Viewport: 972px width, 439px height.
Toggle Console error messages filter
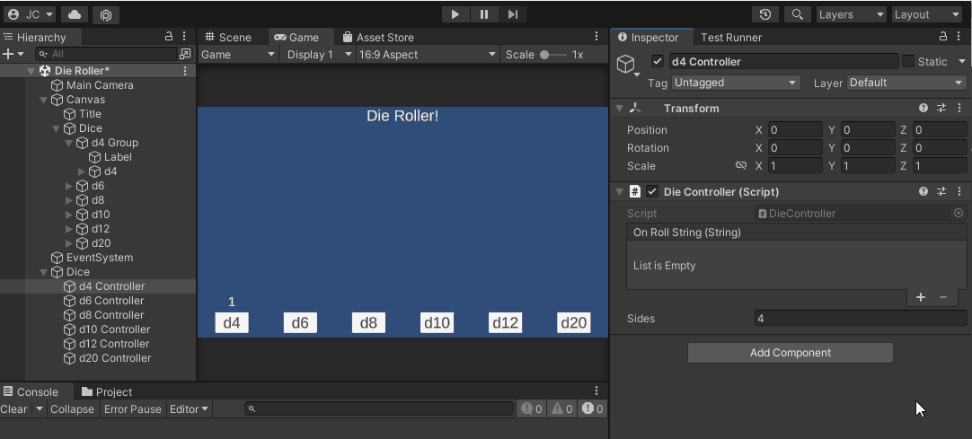coord(593,408)
